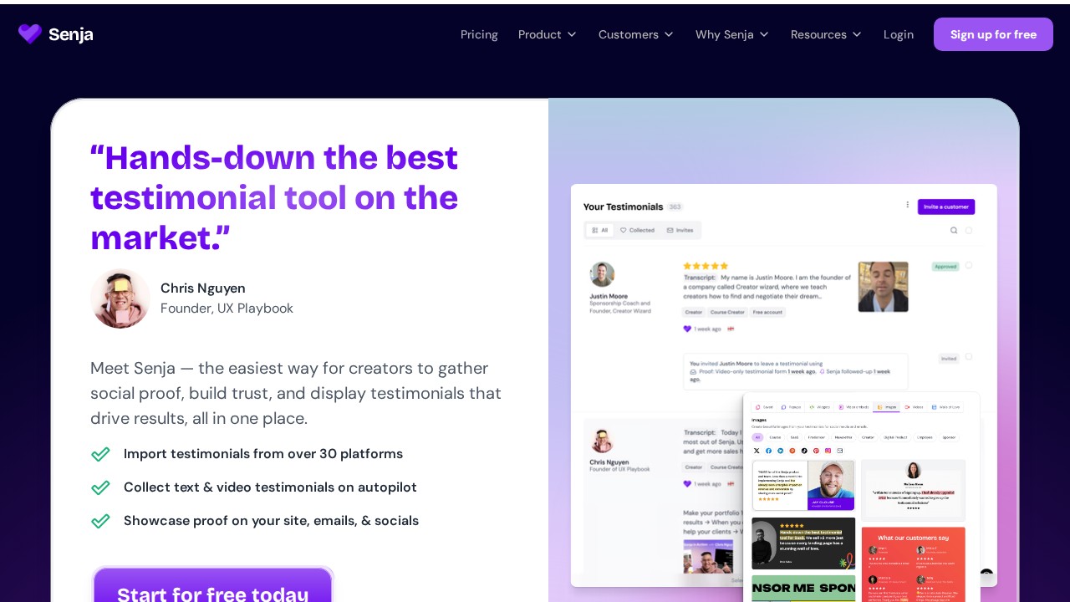Click the Facebook icon in Images panel
Viewport: 1070px width, 602px height.
(768, 451)
